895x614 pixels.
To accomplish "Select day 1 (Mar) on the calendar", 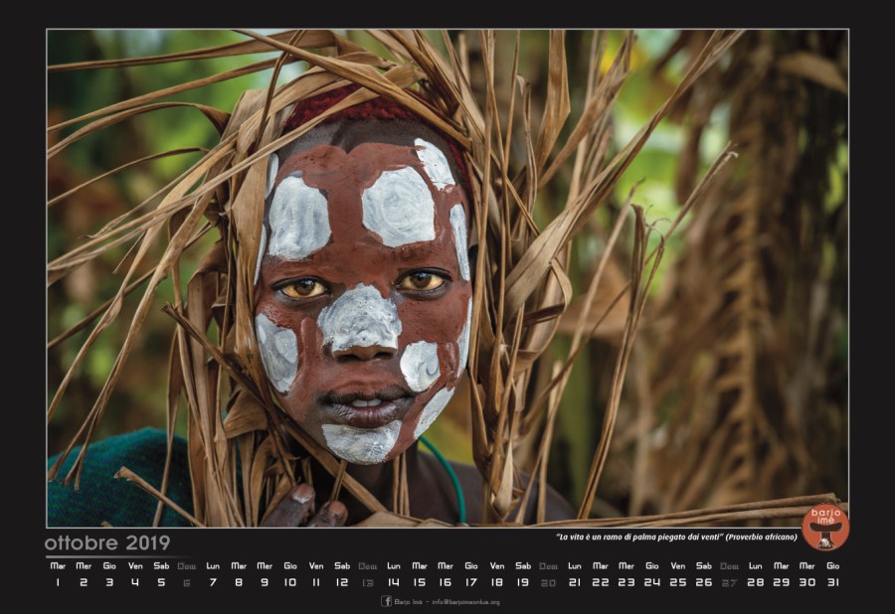I will (x=58, y=582).
